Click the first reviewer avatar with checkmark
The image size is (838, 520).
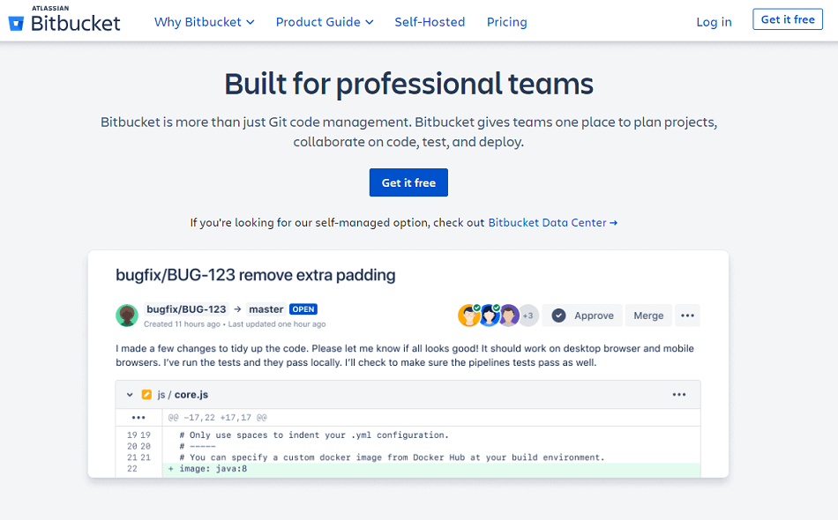468,315
